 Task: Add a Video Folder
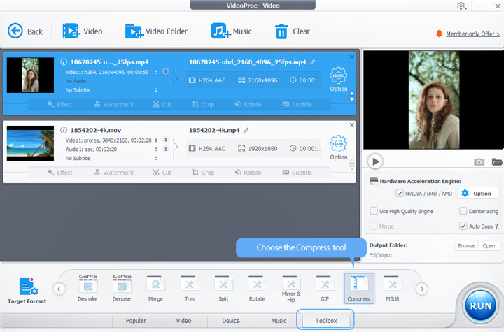tap(156, 31)
